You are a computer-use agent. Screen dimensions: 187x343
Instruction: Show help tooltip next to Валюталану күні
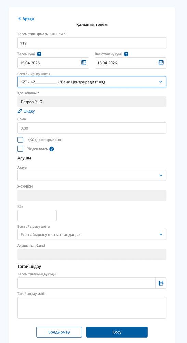coord(126,54)
